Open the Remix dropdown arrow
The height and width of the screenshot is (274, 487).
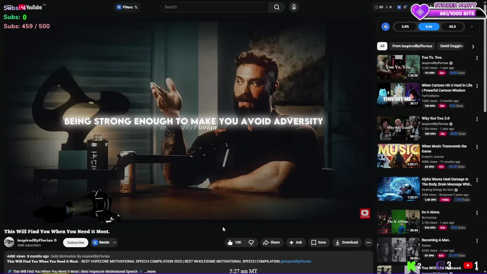coord(114,242)
